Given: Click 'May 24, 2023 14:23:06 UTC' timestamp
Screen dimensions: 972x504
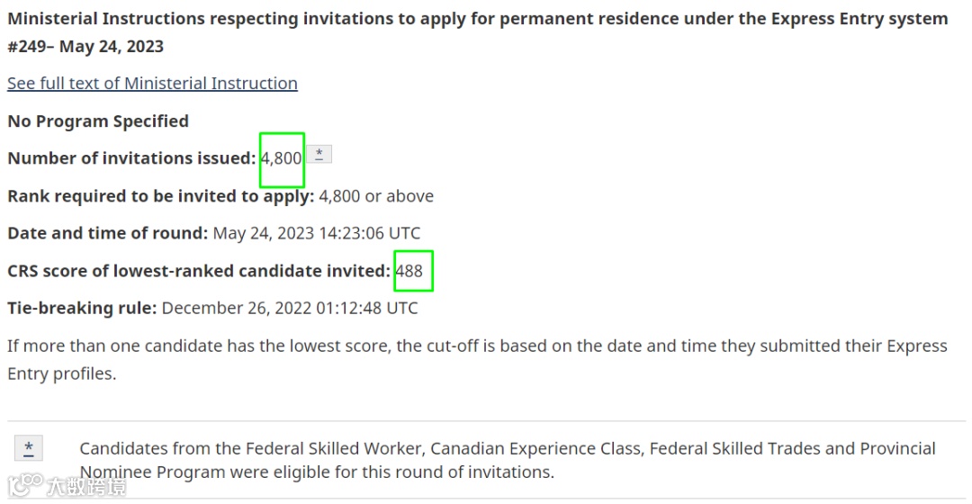Looking at the screenshot, I should pyautogui.click(x=317, y=233).
